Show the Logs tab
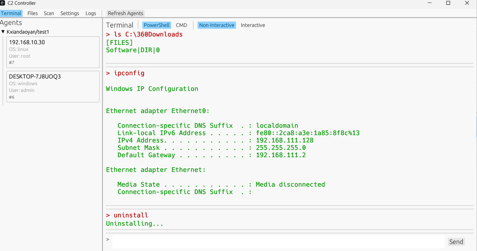477x251 pixels. point(91,13)
